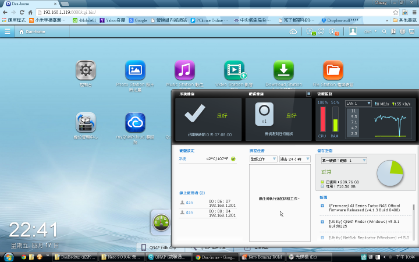Open the new tab button
419x262 pixels.
(65, 3)
